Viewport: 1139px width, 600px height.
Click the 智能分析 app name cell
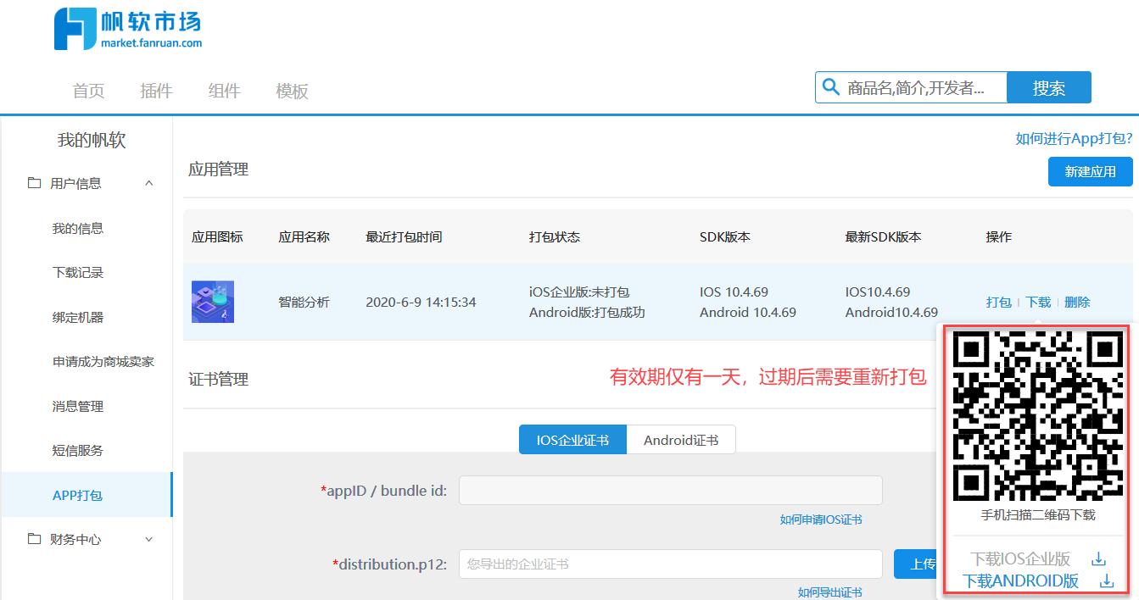[x=304, y=302]
